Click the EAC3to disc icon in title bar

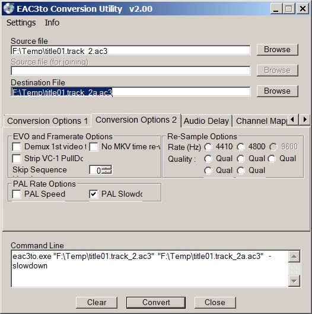(9, 9)
